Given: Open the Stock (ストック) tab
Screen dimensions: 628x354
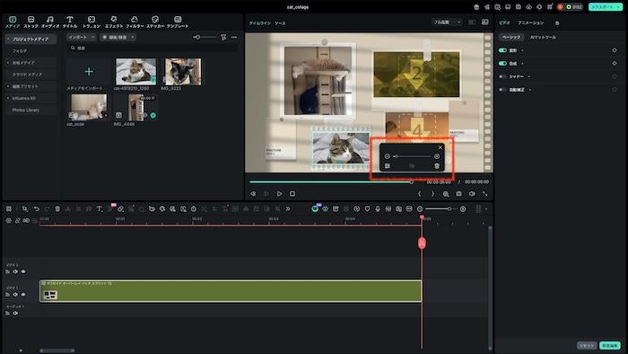Looking at the screenshot, I should pyautogui.click(x=31, y=22).
